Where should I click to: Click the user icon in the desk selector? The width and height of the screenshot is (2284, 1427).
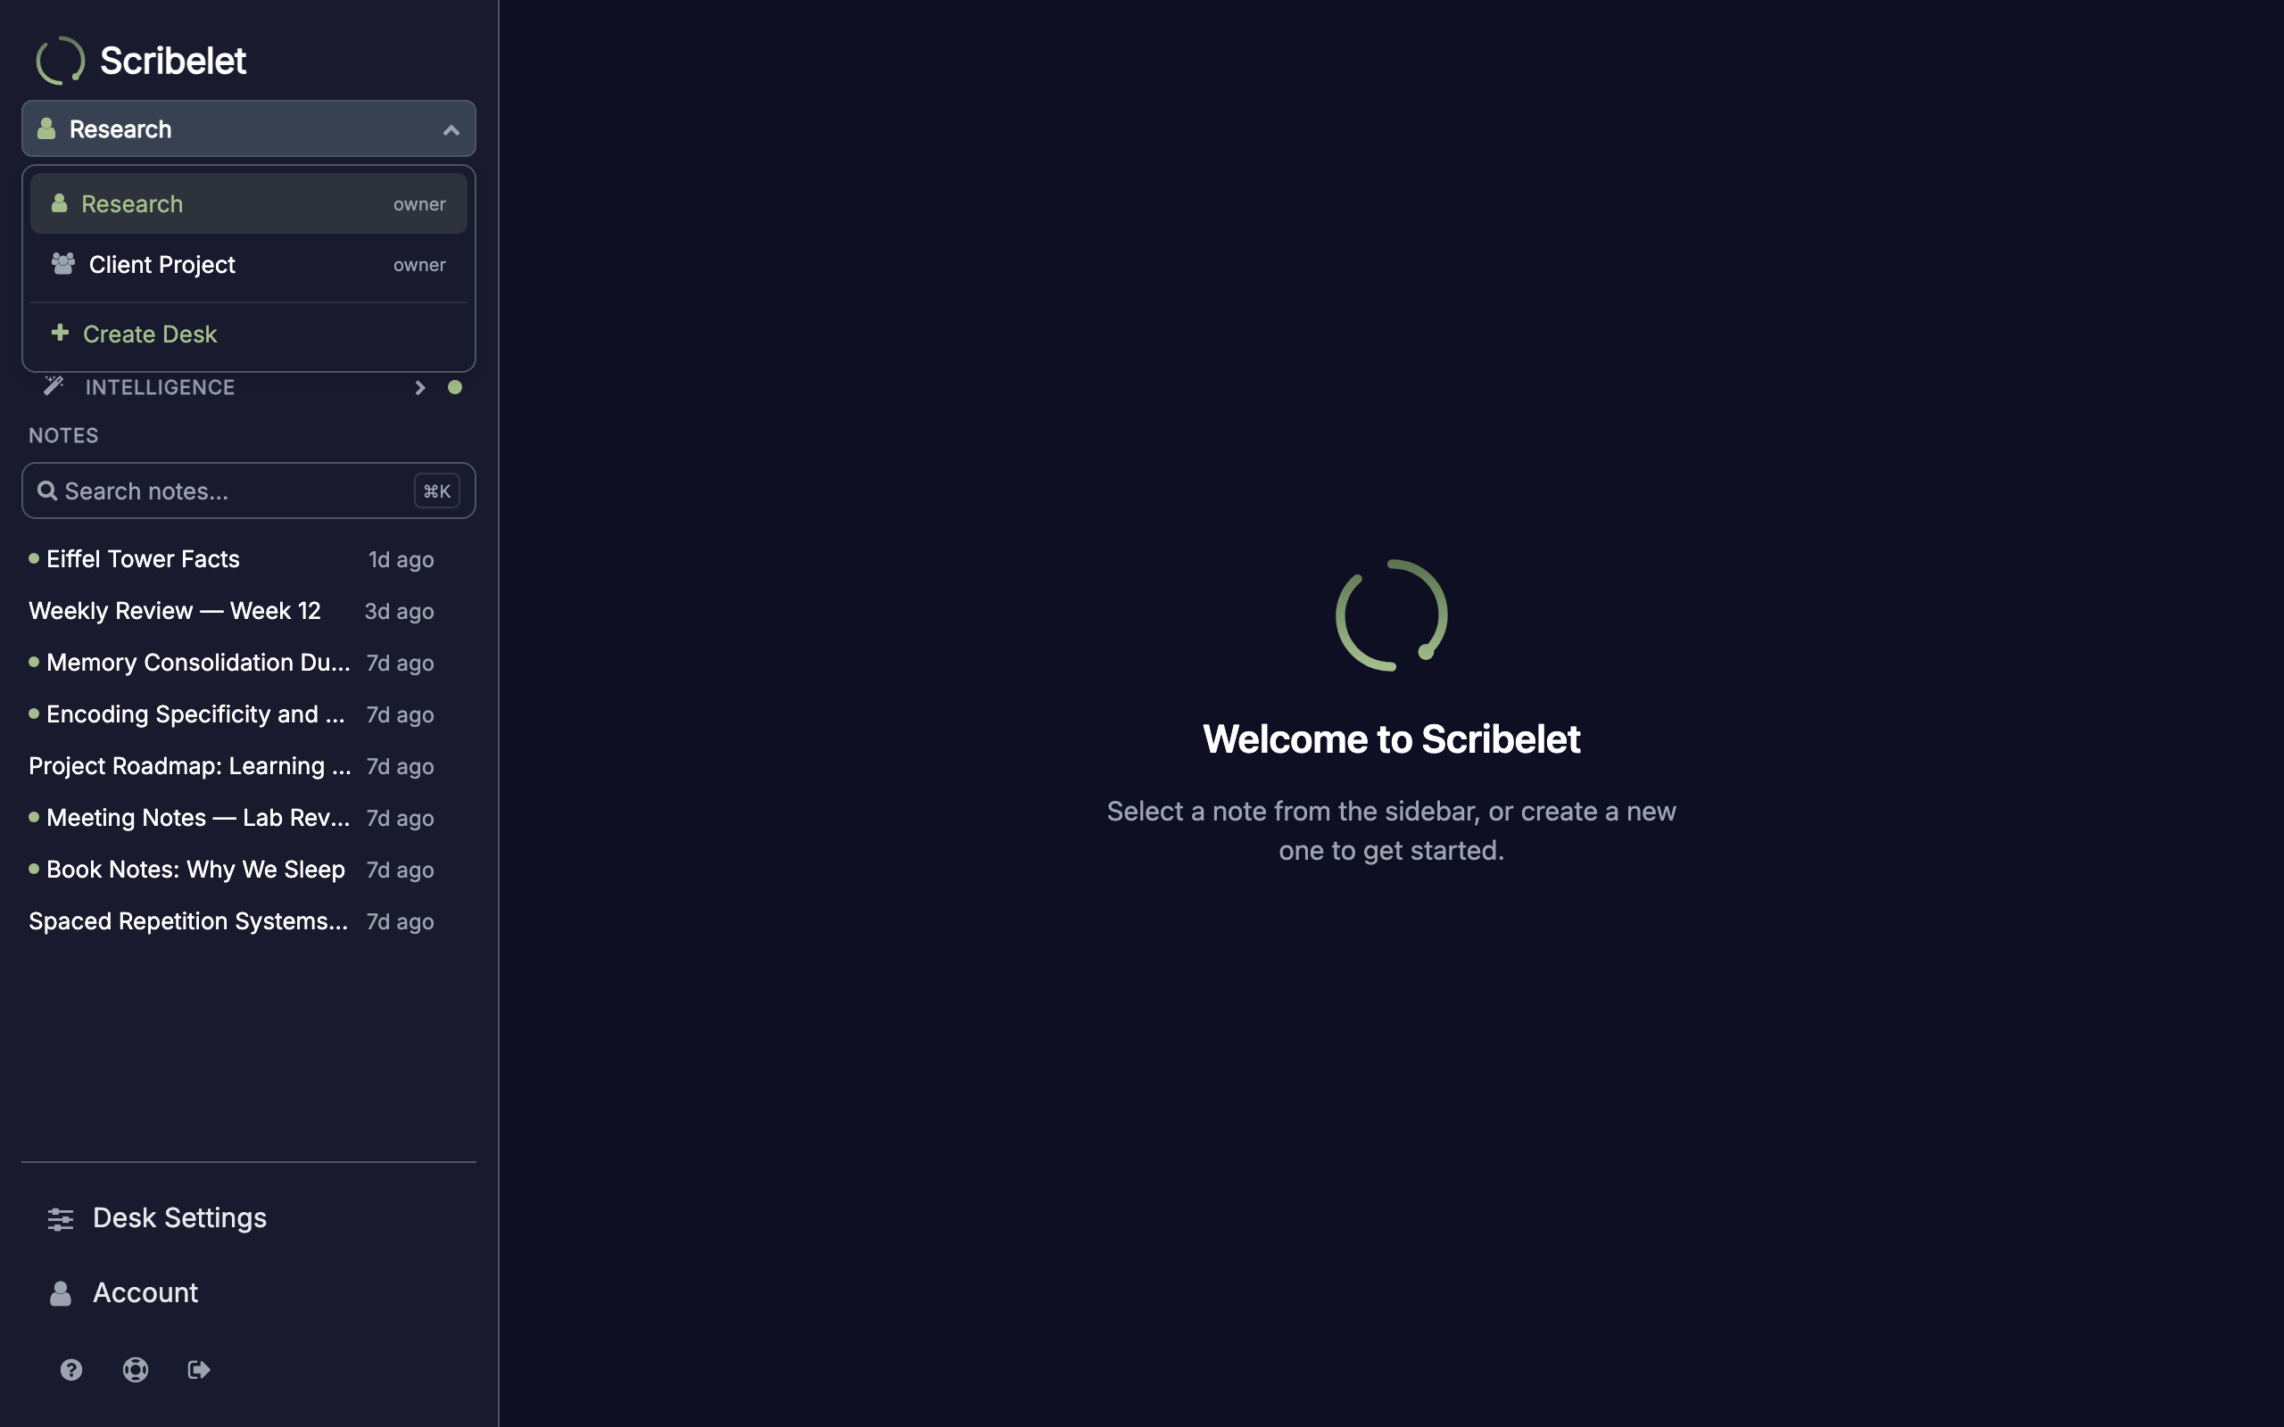pyautogui.click(x=46, y=128)
